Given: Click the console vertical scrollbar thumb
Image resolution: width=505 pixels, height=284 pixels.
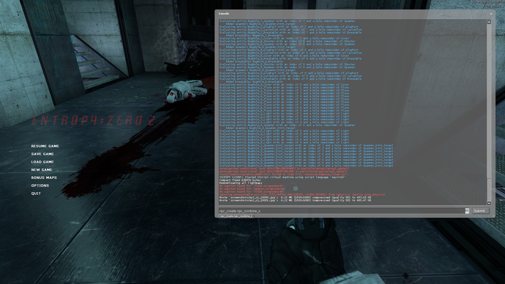Looking at the screenshot, I should [x=489, y=189].
